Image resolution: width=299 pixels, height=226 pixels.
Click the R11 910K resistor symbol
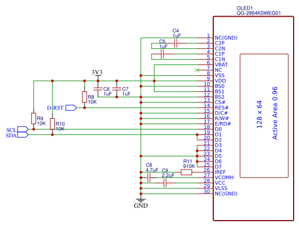[x=186, y=172]
